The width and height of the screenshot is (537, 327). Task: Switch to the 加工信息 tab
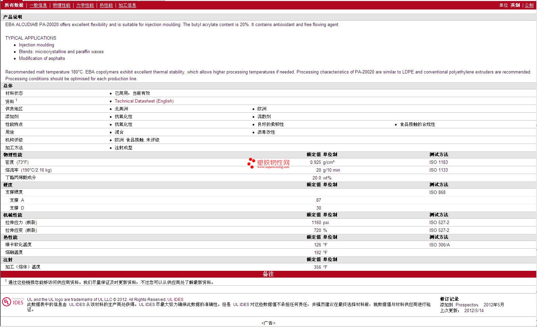127,5
